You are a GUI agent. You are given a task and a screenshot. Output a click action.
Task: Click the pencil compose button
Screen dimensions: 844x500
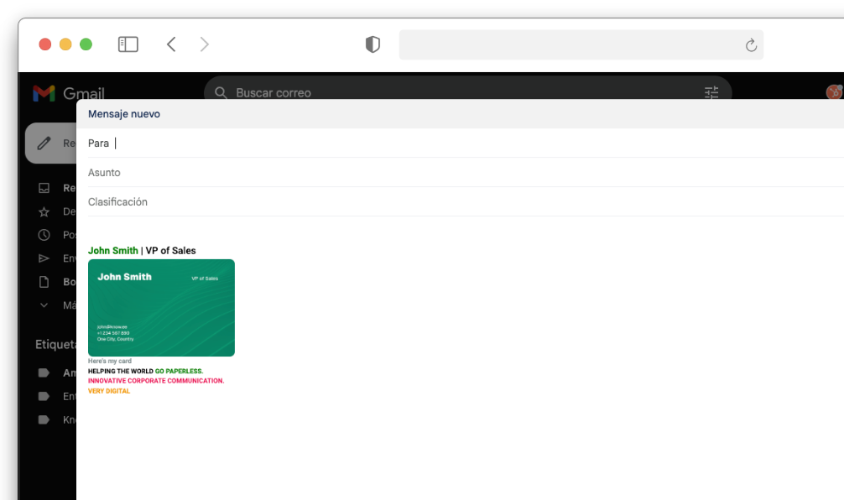(x=44, y=143)
